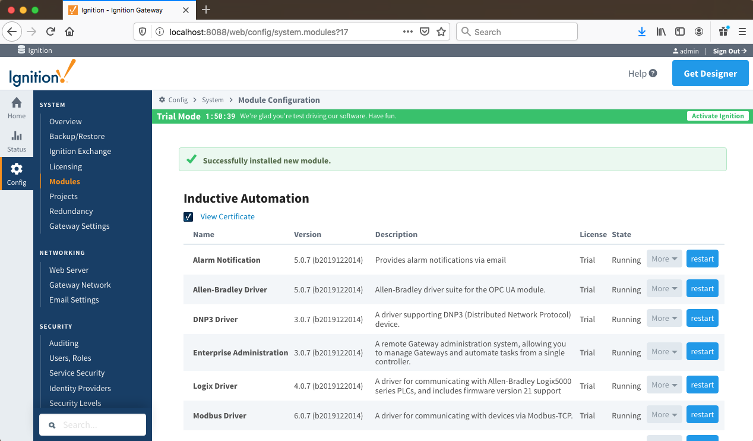Restart the Alarm Notification module
Screen dimensions: 753x441
(703, 259)
